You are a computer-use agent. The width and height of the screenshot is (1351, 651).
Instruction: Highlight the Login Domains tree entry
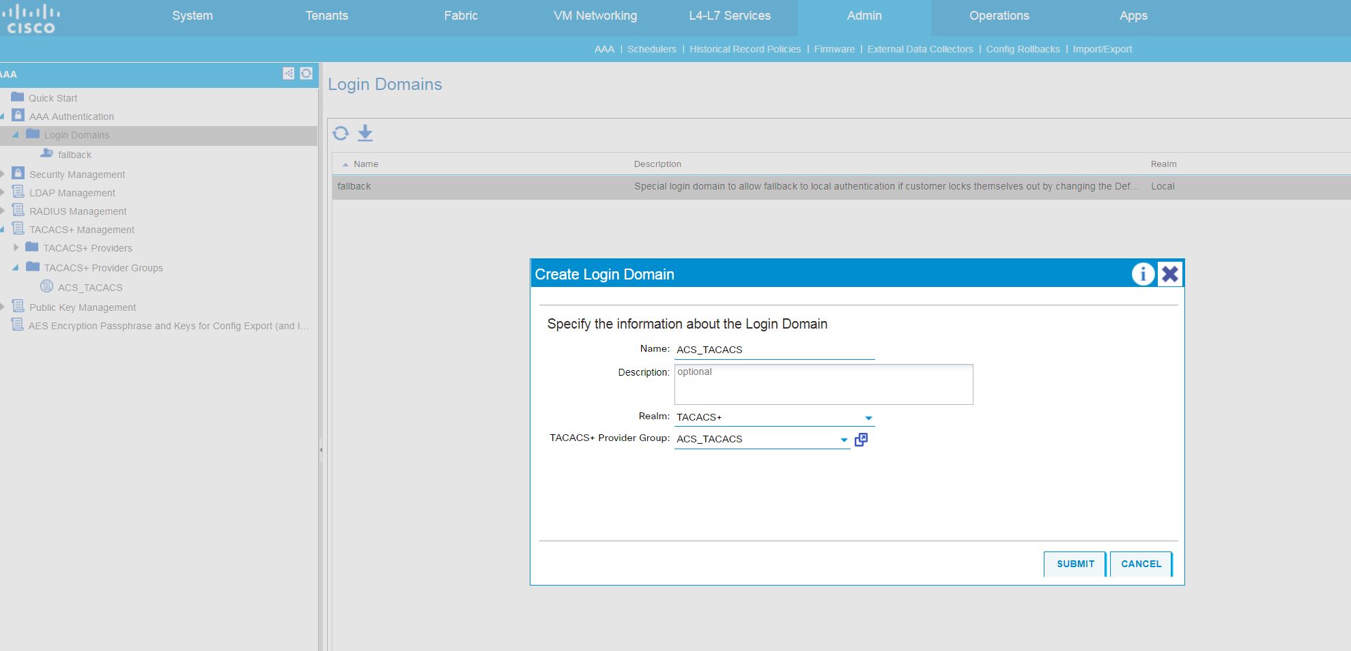click(76, 135)
